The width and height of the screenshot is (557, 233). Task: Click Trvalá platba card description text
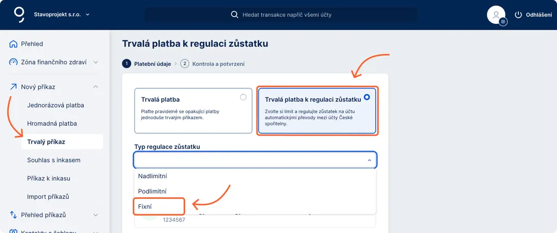(180, 114)
